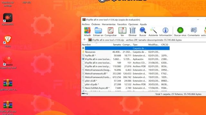This screenshot has height=115, width=206.
Task: Select the iFrpfile Archivo CO... config file
Action: [x=126, y=63]
